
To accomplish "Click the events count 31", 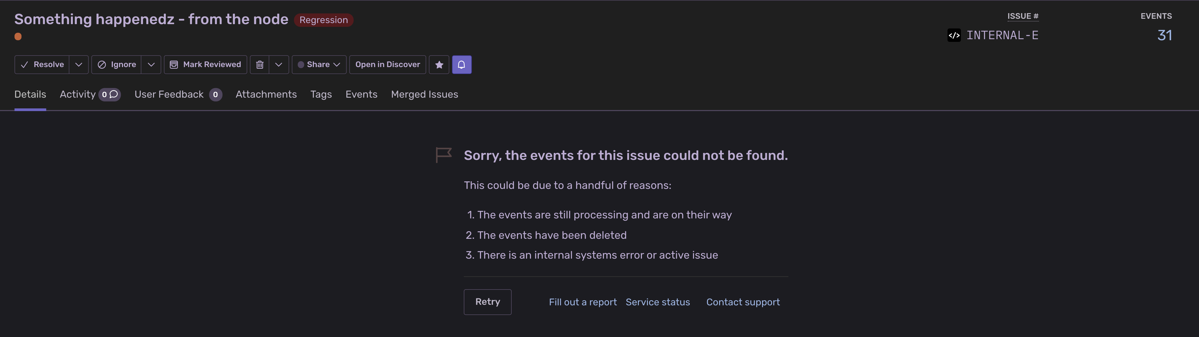I will [1165, 35].
